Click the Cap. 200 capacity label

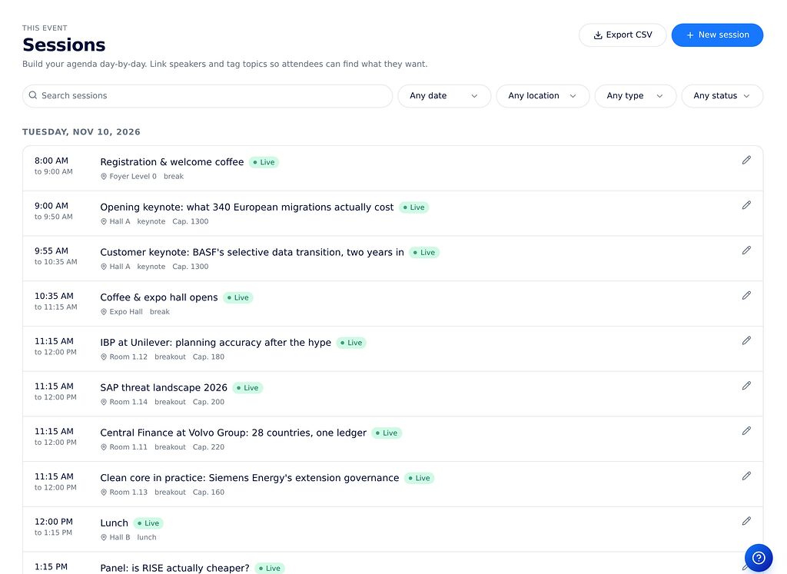point(208,403)
